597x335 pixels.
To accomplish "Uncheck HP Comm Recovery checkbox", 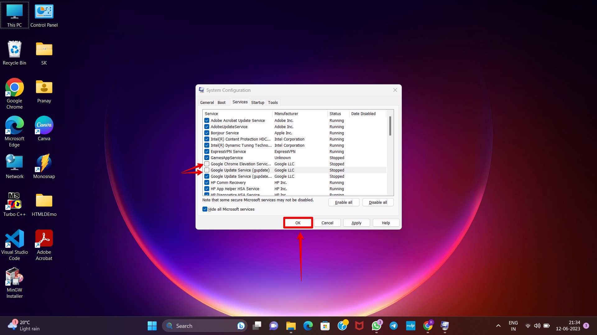I will click(x=207, y=182).
